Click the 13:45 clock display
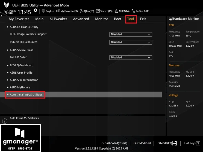 tap(24, 12)
